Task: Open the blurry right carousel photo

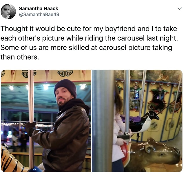Action: click(137, 121)
